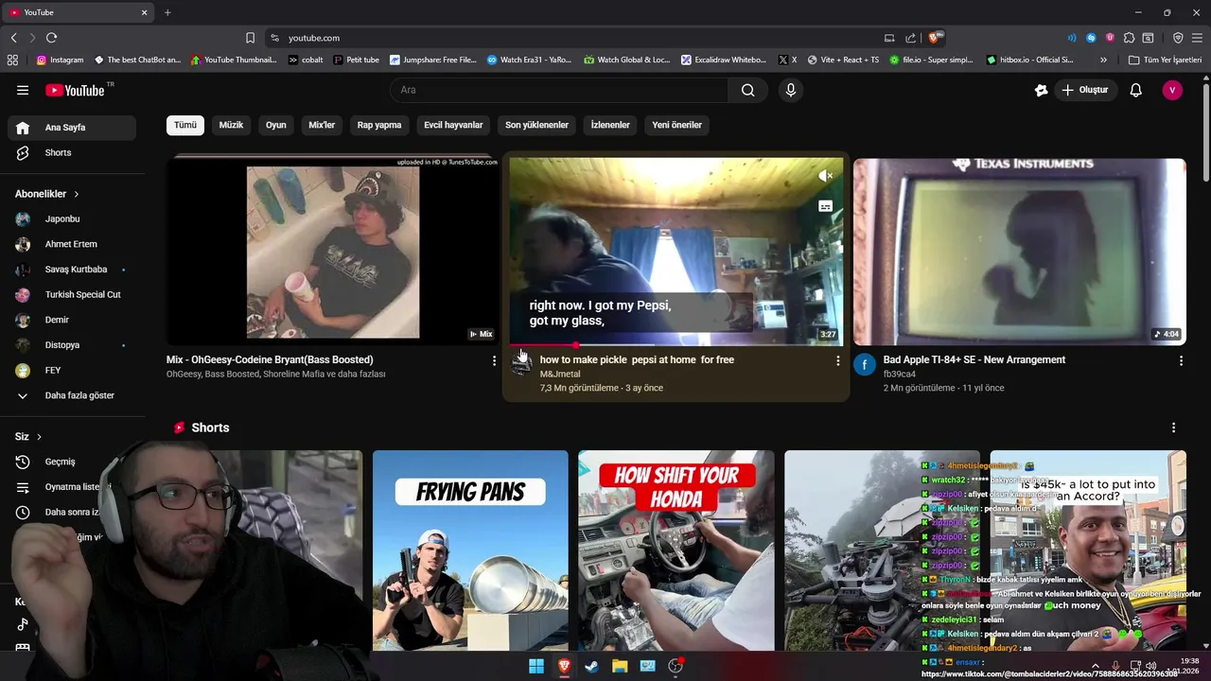Open a new browser tab
1211x681 pixels.
(x=167, y=12)
